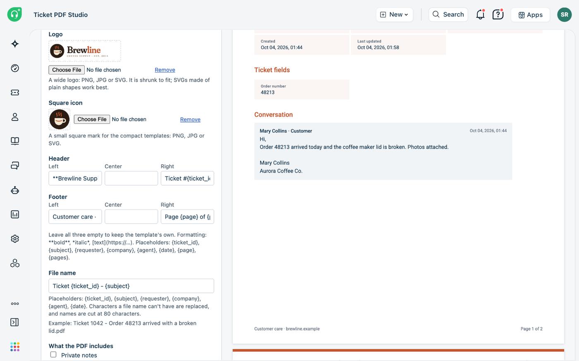Click the square coffee cup icon thumbnail
This screenshot has width=579, height=361.
pyautogui.click(x=60, y=119)
